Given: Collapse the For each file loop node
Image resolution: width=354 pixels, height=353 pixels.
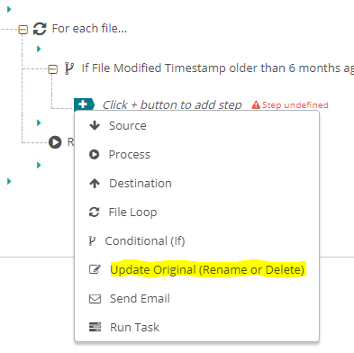Looking at the screenshot, I should 23,30.
